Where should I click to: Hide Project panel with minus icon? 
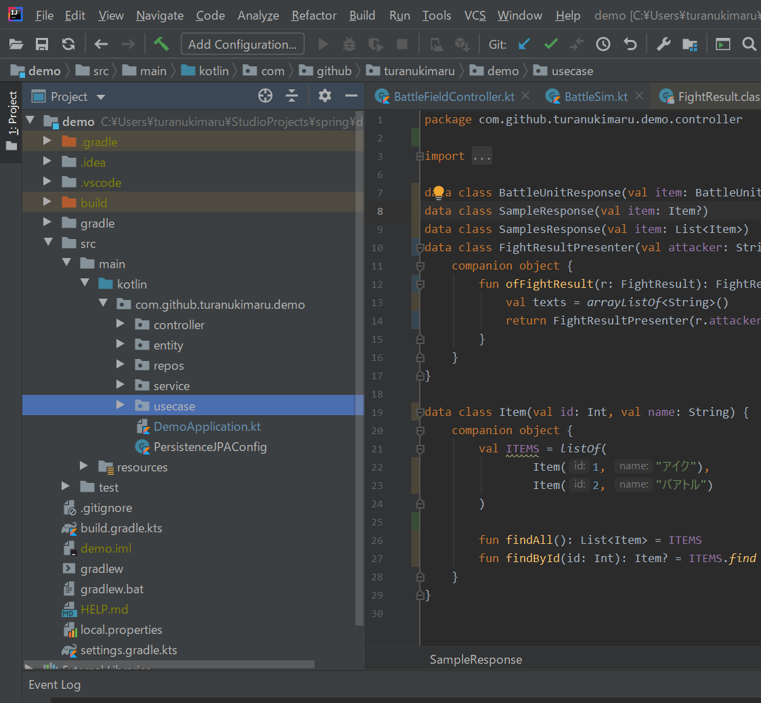351,96
